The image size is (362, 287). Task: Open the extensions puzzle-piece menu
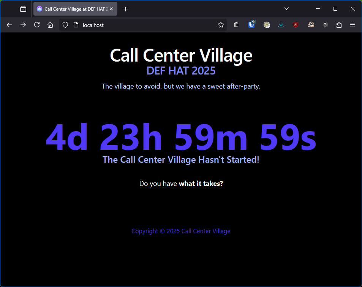point(339,25)
